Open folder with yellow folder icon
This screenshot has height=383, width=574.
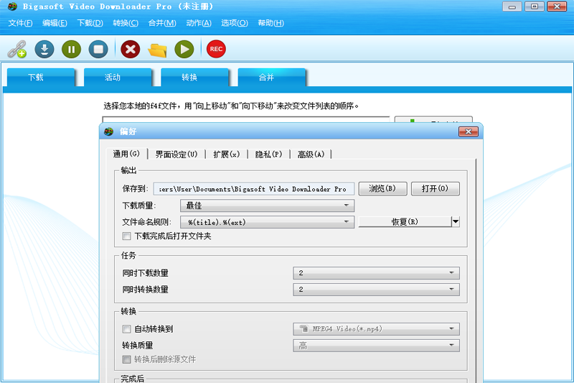157,50
